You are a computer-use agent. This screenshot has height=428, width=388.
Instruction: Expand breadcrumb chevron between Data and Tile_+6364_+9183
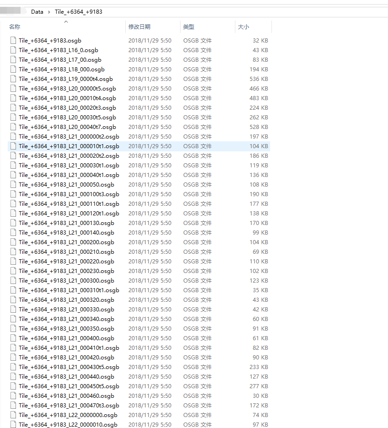[x=49, y=12]
